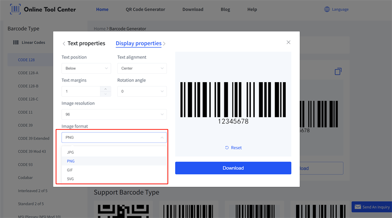Click the Linear Codes barcode icon

(16, 43)
